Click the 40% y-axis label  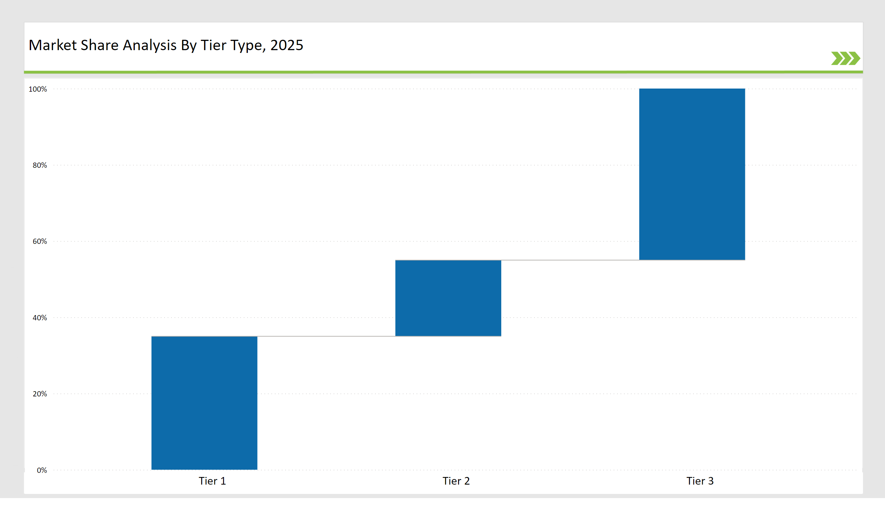click(40, 318)
